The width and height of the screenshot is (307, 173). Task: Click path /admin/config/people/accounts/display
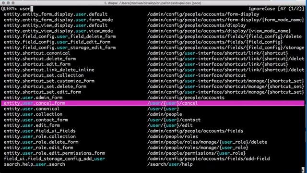[196, 25]
